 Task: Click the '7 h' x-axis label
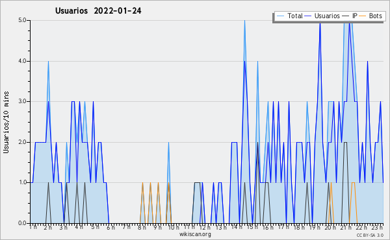[126, 227]
